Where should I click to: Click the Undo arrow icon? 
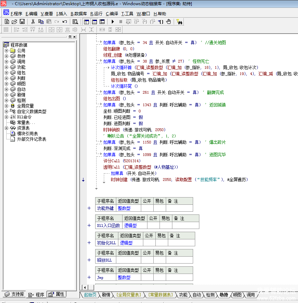point(65,21)
